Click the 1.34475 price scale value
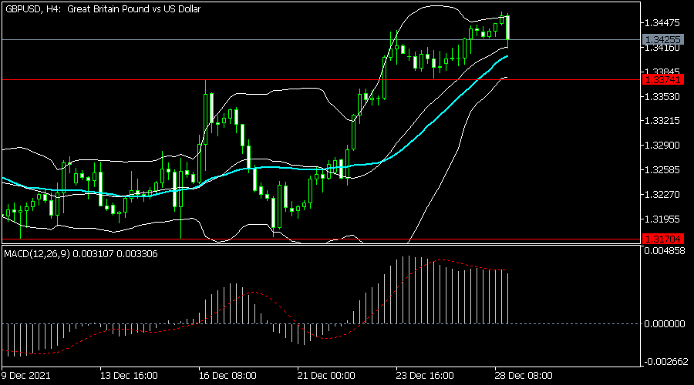Screen dimensions: 694x385 tap(662, 23)
